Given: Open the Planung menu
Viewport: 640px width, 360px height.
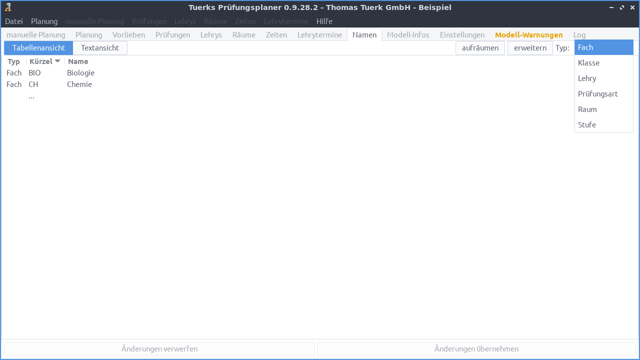Looking at the screenshot, I should [44, 21].
